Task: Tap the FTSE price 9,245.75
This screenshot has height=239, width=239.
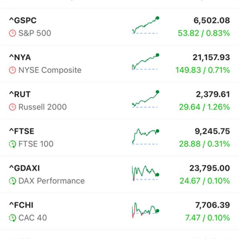Action: pos(212,131)
